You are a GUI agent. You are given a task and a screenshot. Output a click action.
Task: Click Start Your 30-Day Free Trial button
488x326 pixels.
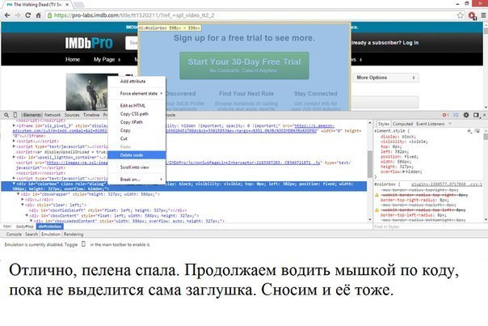(244, 66)
